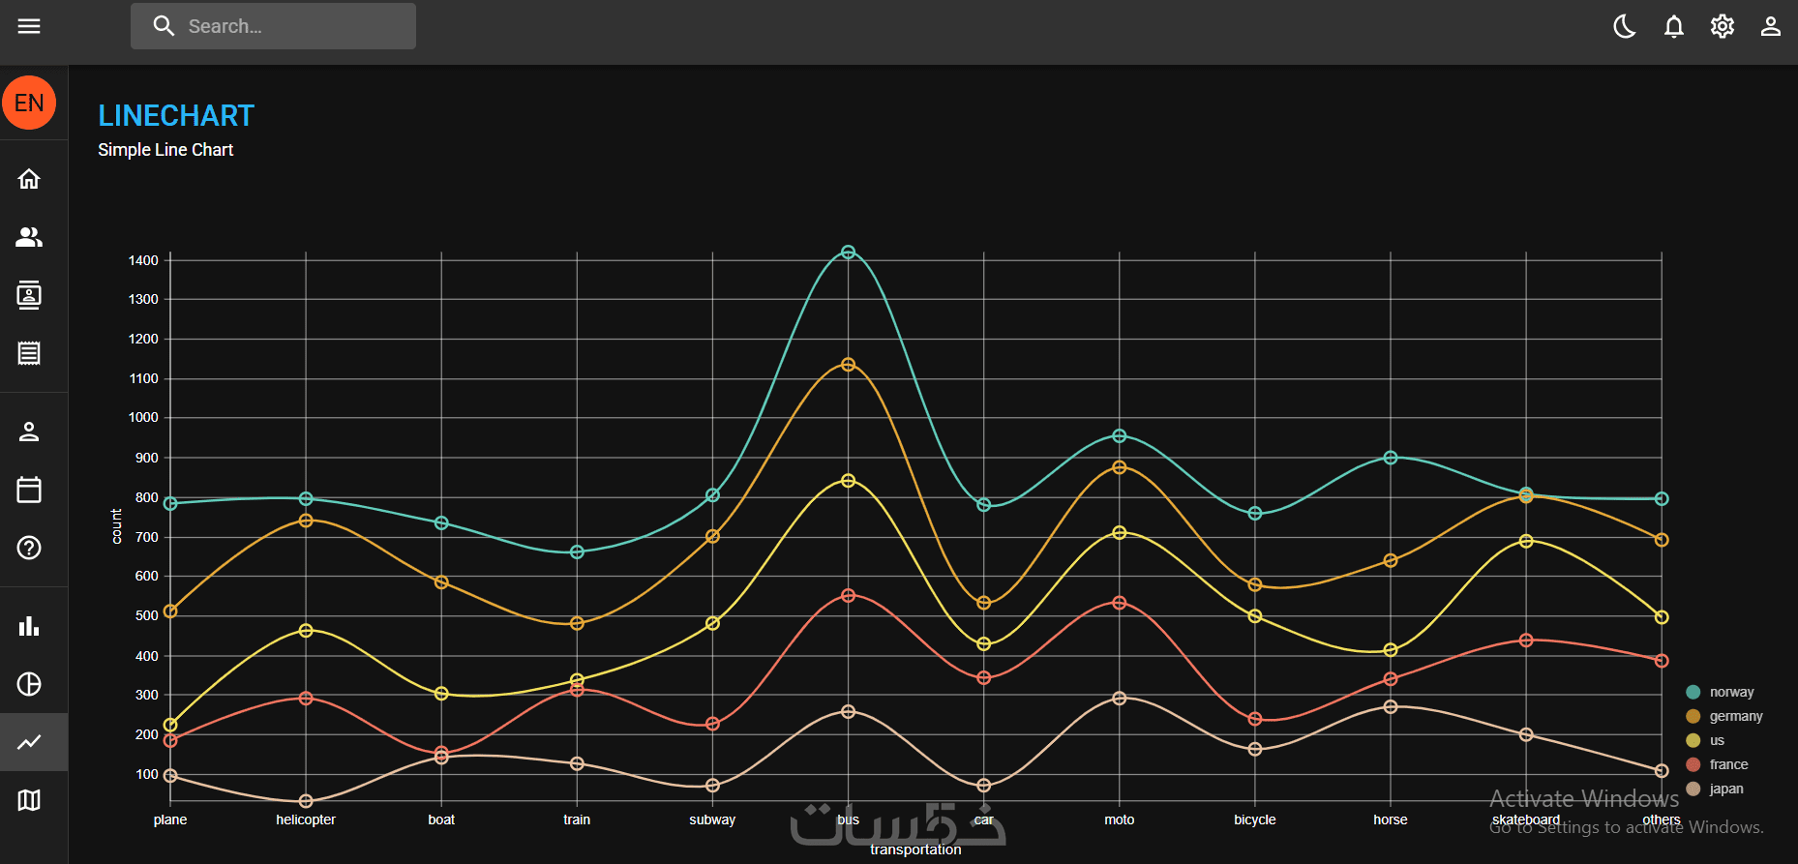Open user profile icon in top bar

[1770, 26]
